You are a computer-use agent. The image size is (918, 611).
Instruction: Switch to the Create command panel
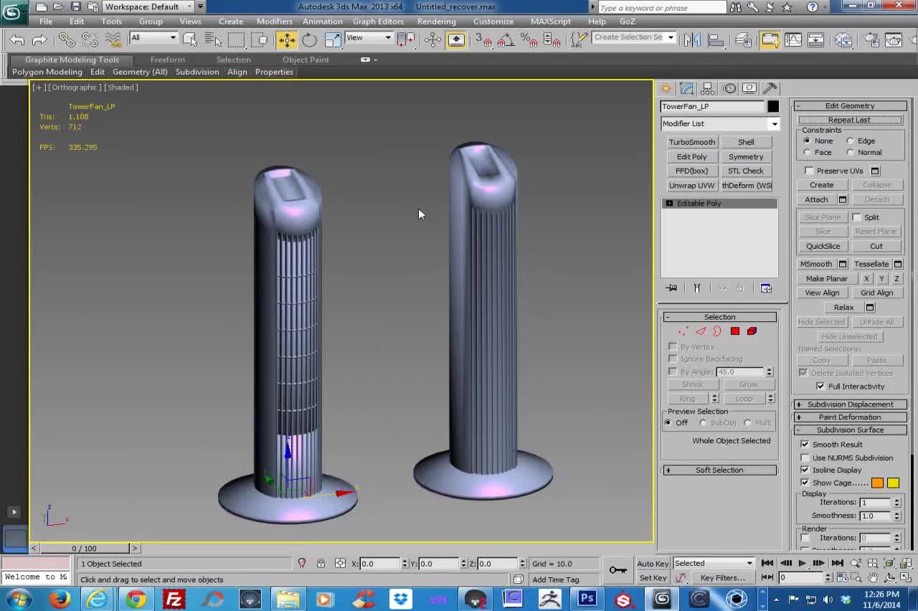pyautogui.click(x=666, y=88)
